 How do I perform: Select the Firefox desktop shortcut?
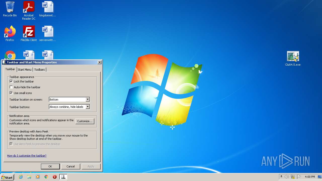click(10, 33)
